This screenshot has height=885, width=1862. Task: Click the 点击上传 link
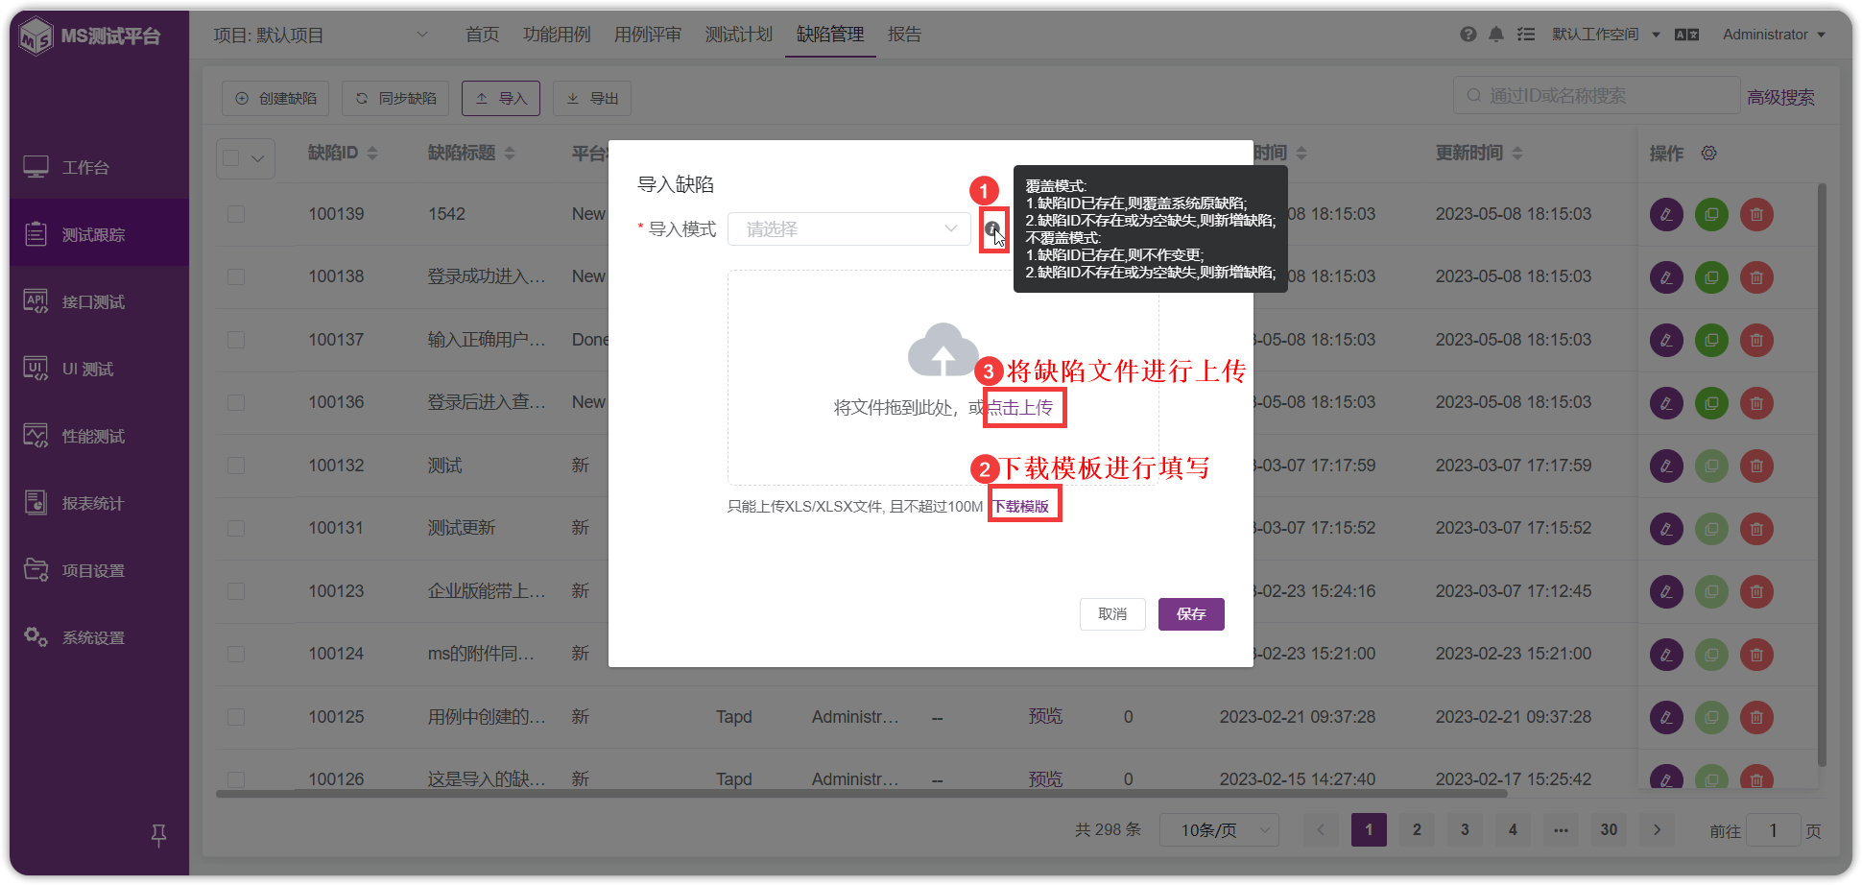1020,408
